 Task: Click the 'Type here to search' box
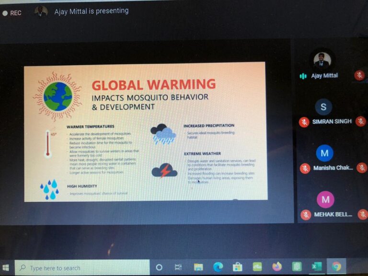point(81,268)
